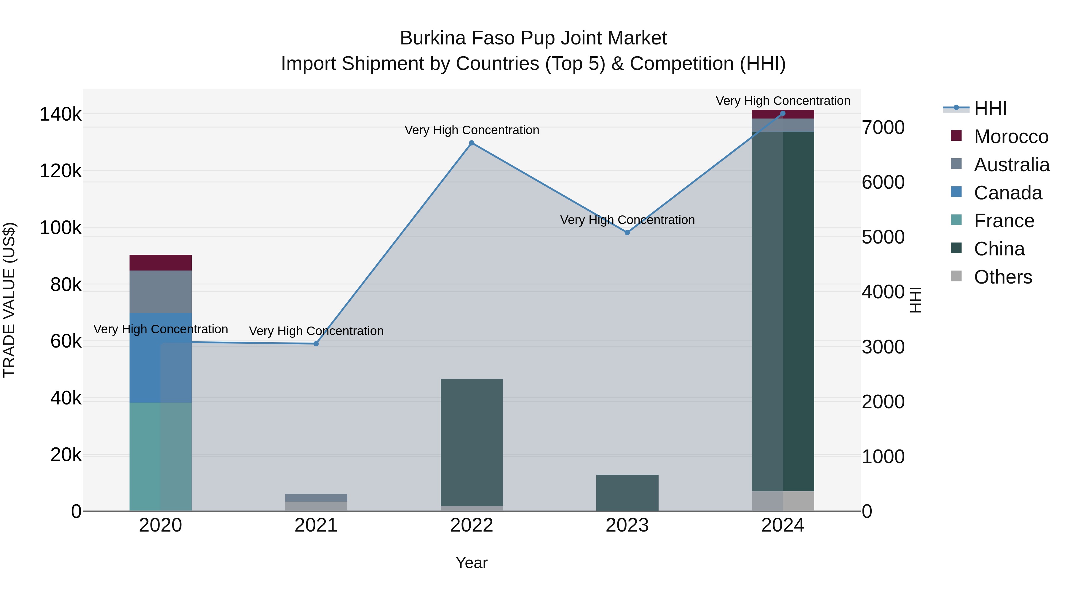Click the Australia segment on the 2020 bar
Viewport: 1067px width, 600px height.
[x=161, y=292]
